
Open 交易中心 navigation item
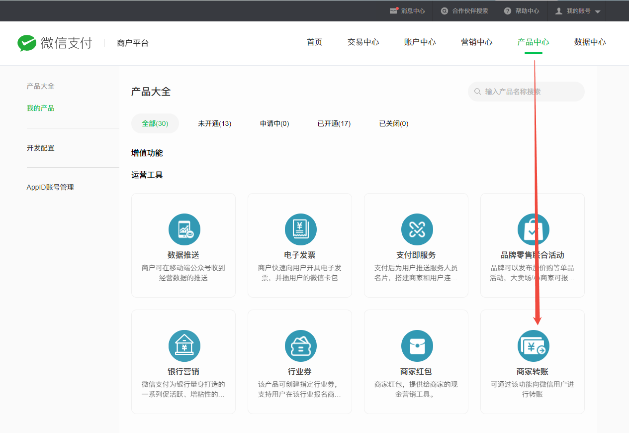[x=363, y=42]
